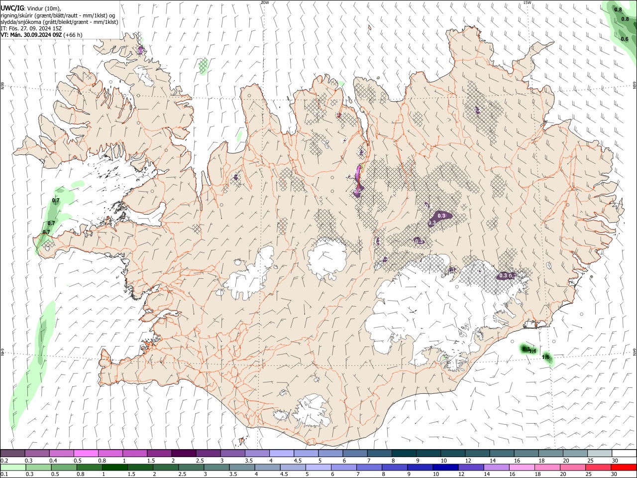Pick the deep blue 10 swatch in lower legend
The image size is (637, 478).
pyautogui.click(x=444, y=468)
